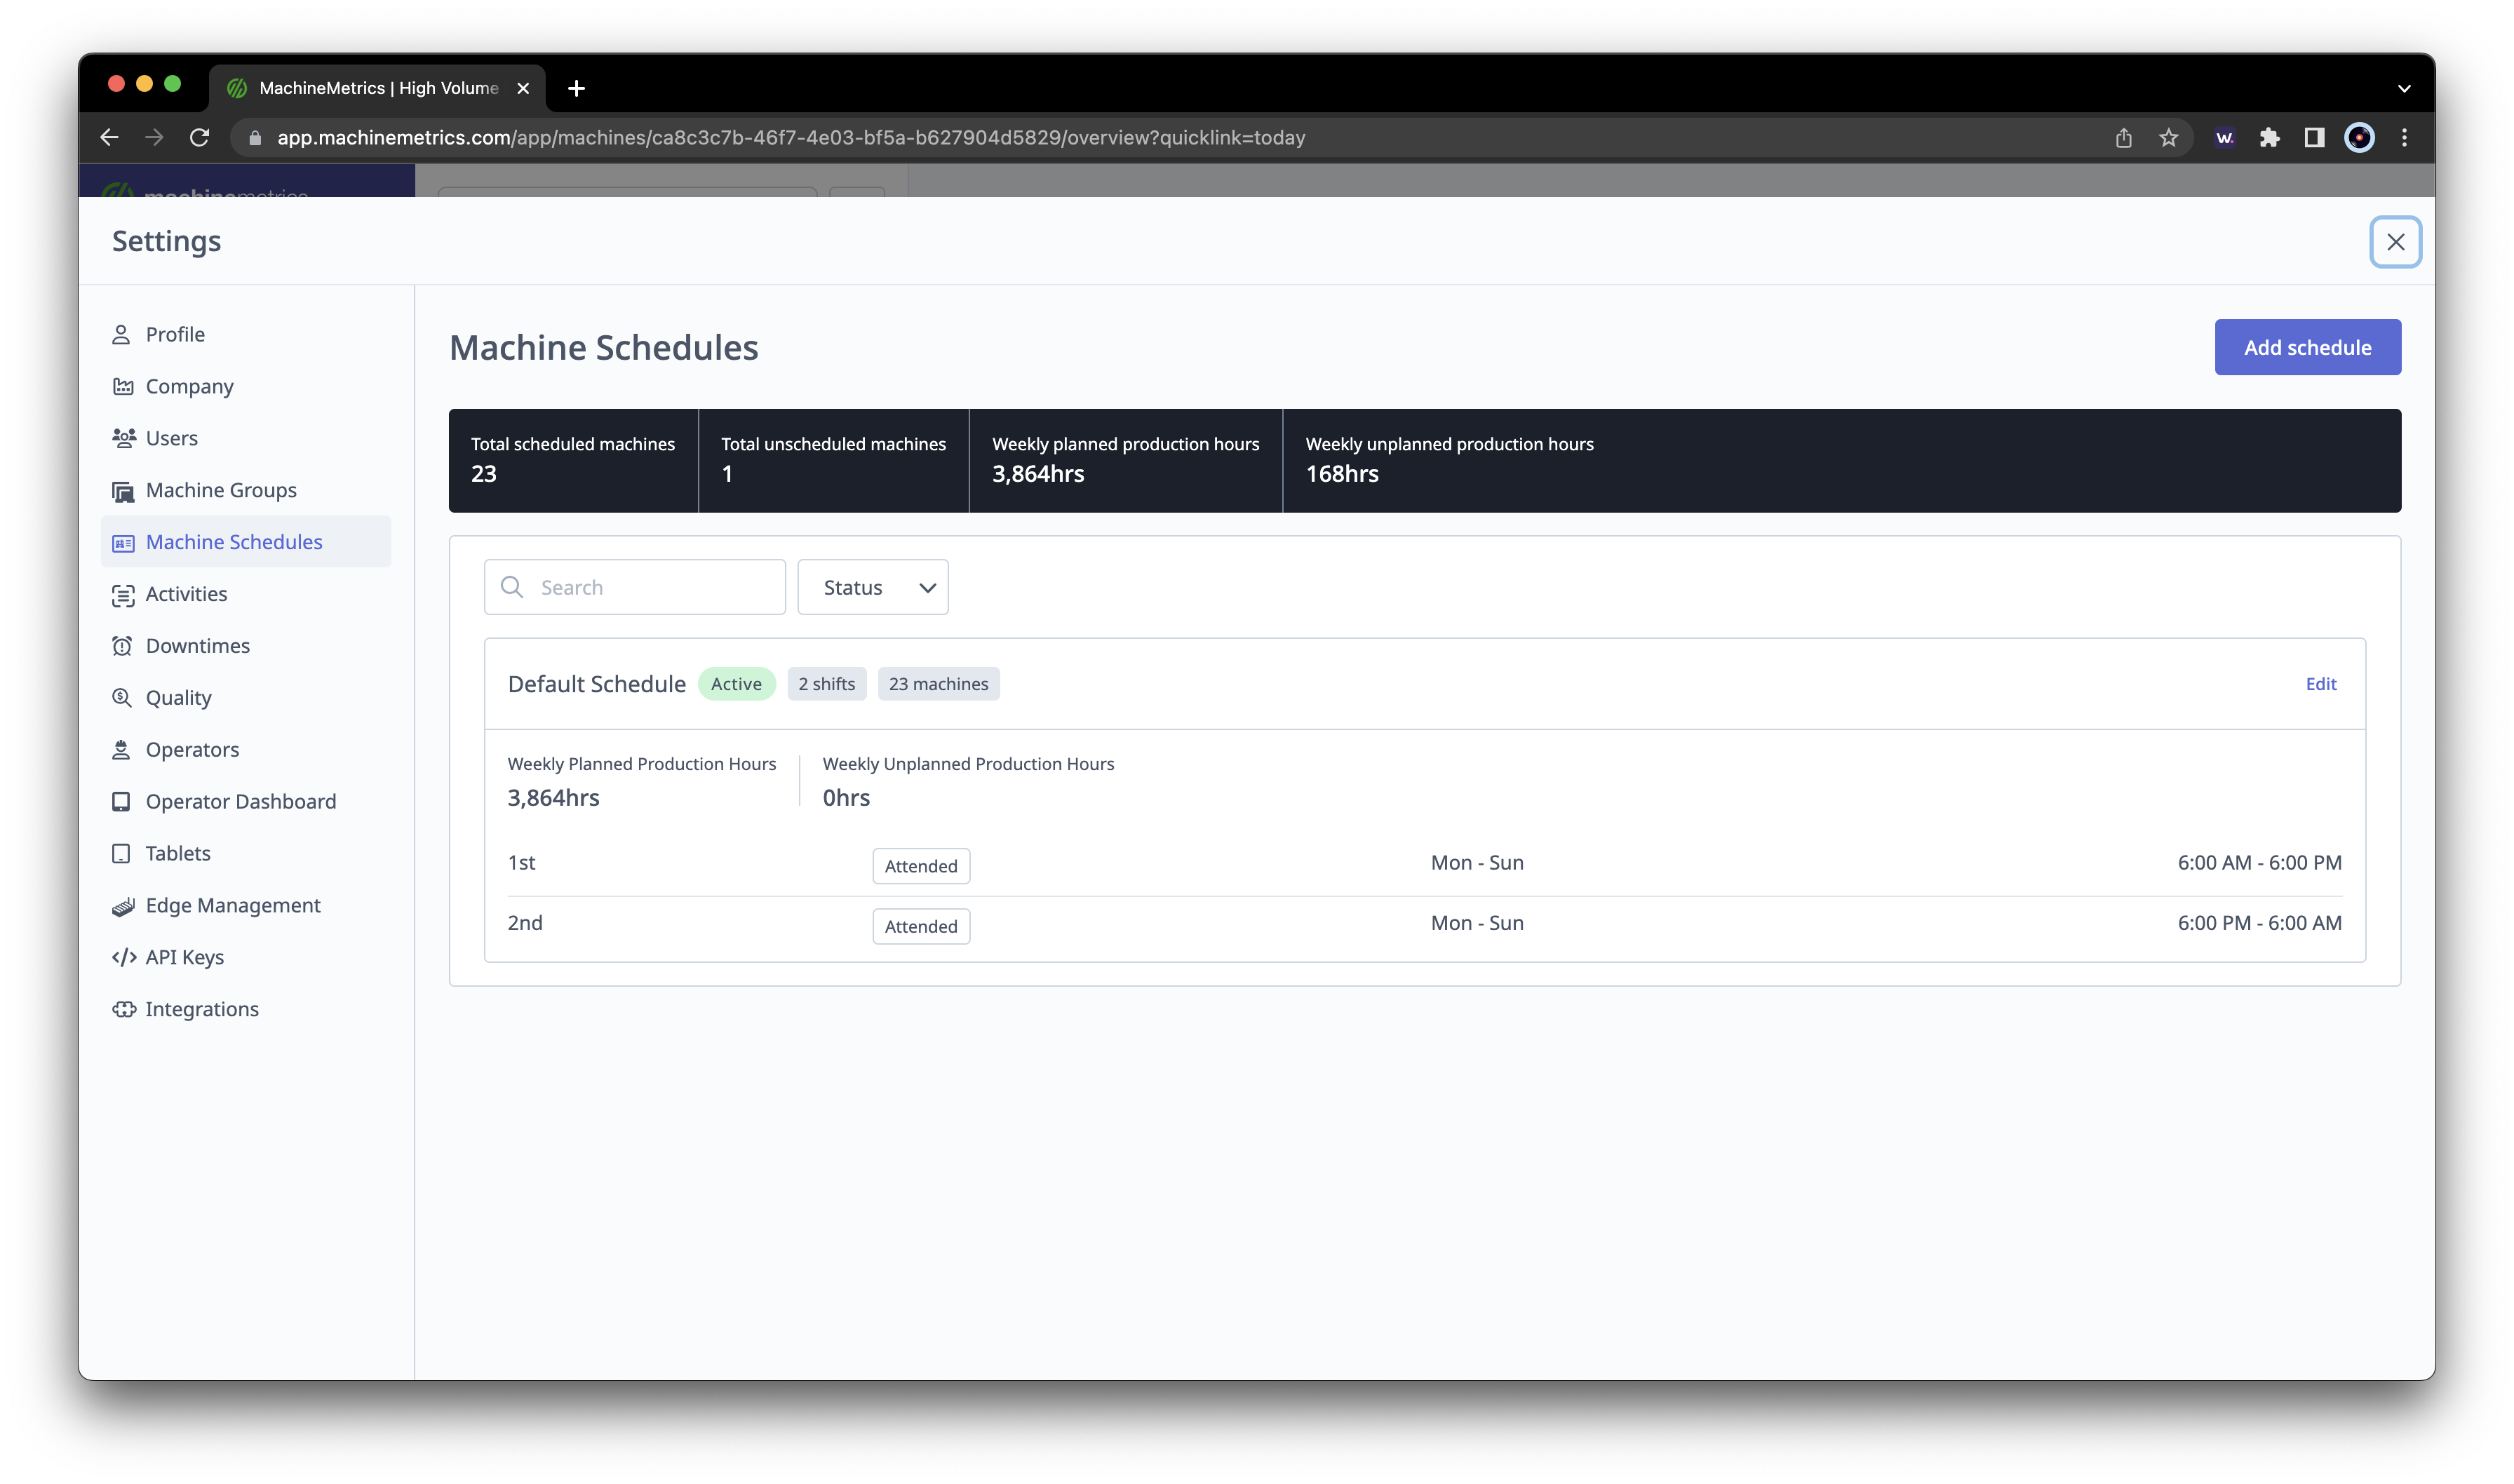Click the API Keys code icon
The image size is (2514, 1484).
point(124,958)
